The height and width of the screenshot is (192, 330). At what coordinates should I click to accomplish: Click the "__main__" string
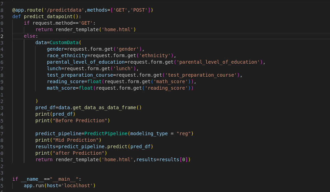pyautogui.click(x=66, y=179)
